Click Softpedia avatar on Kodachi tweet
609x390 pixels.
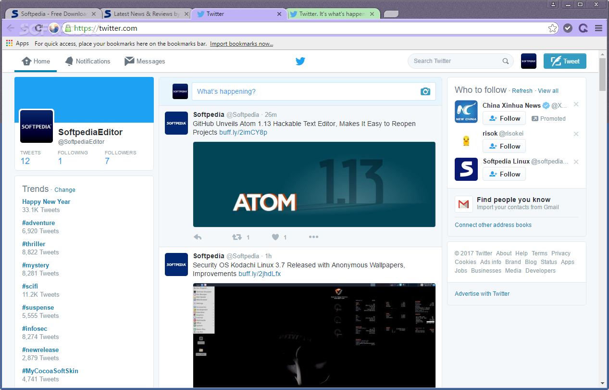click(176, 264)
